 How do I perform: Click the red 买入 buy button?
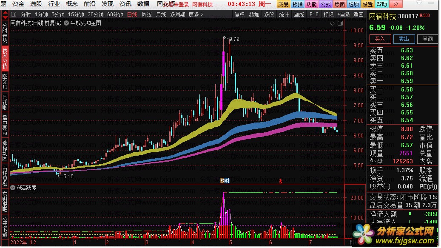(380, 39)
